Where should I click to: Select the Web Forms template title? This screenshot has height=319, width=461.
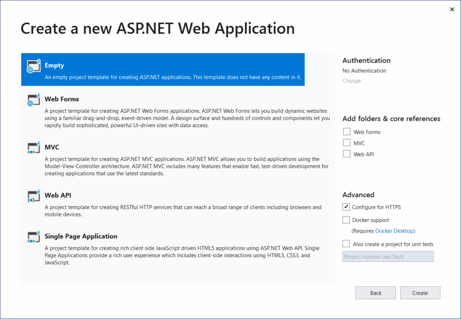pos(62,99)
